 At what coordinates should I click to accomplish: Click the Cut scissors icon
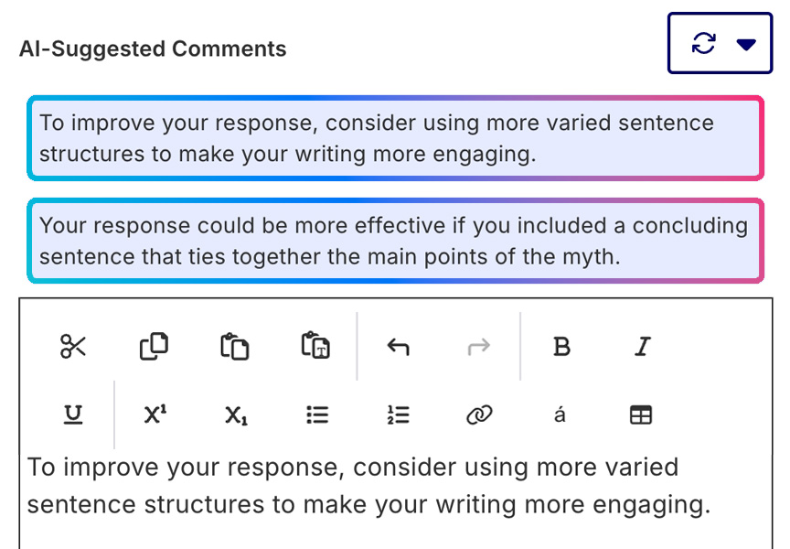pyautogui.click(x=73, y=347)
